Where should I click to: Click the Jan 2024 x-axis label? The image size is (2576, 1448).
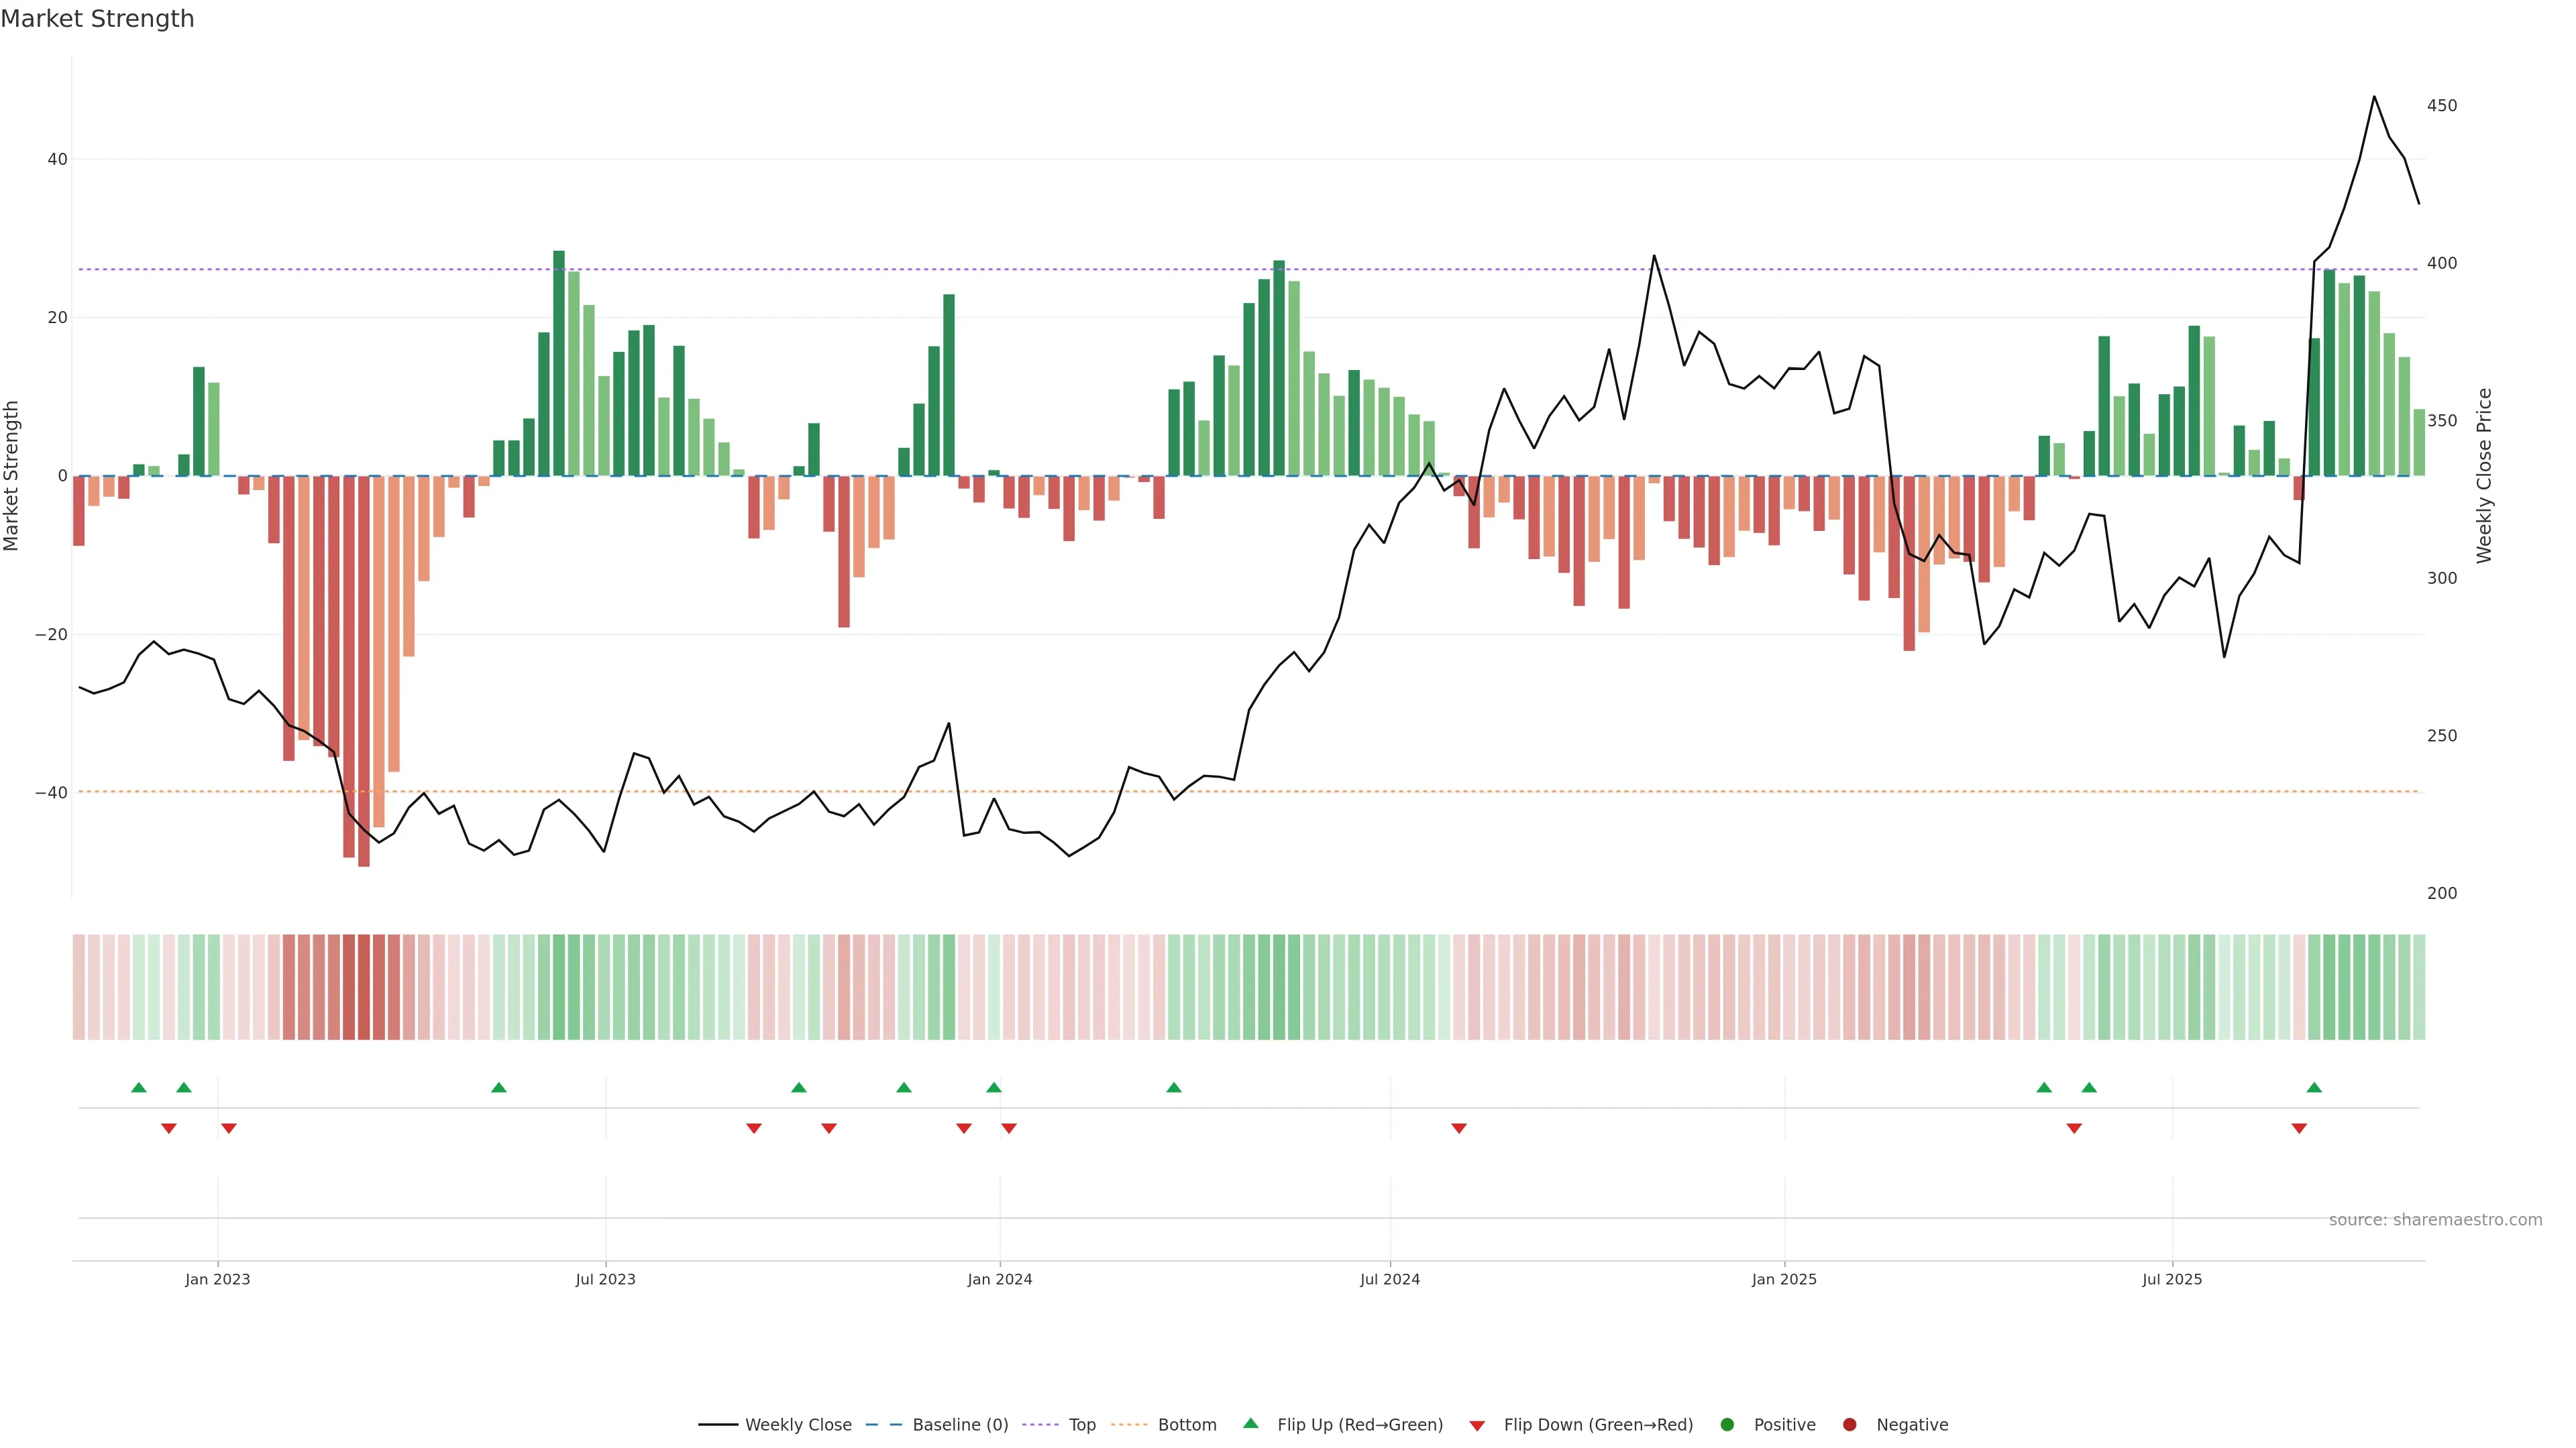point(999,1279)
